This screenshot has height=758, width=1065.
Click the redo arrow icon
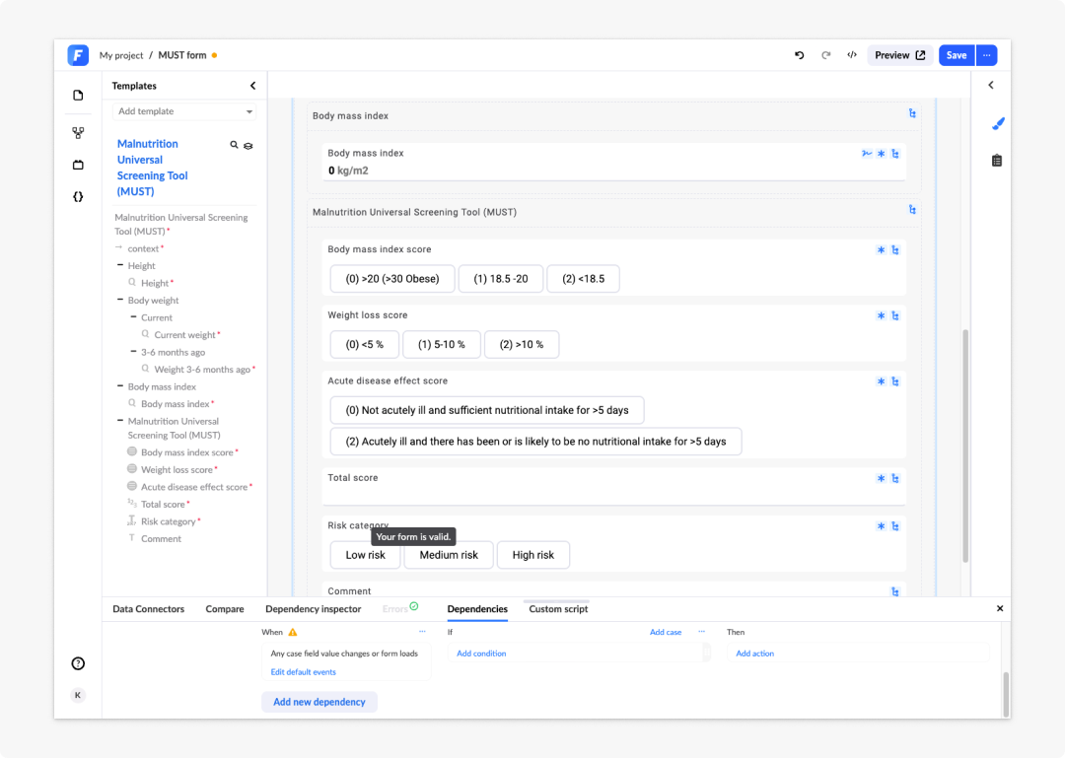coord(826,56)
